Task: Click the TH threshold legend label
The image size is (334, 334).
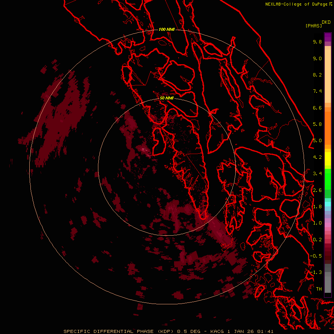Action: [x=319, y=289]
